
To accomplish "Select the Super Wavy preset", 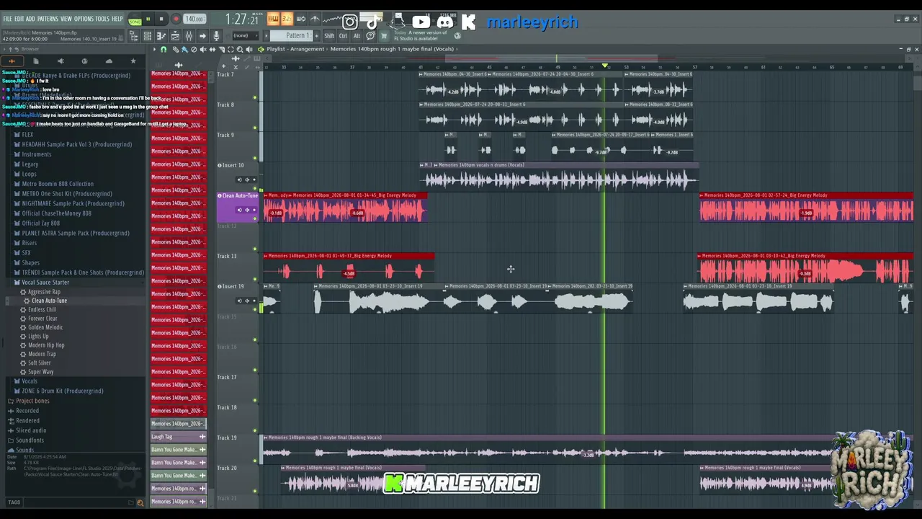I will pyautogui.click(x=40, y=372).
